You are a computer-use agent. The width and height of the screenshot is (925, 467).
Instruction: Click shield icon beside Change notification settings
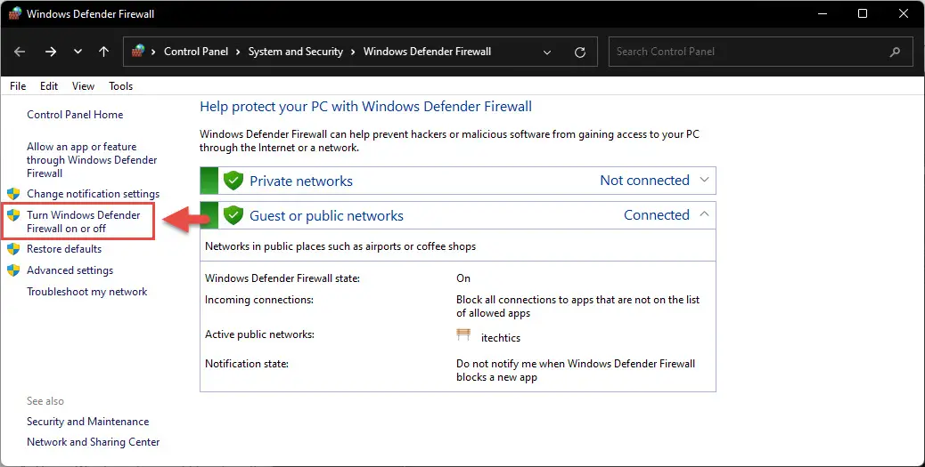coord(13,194)
